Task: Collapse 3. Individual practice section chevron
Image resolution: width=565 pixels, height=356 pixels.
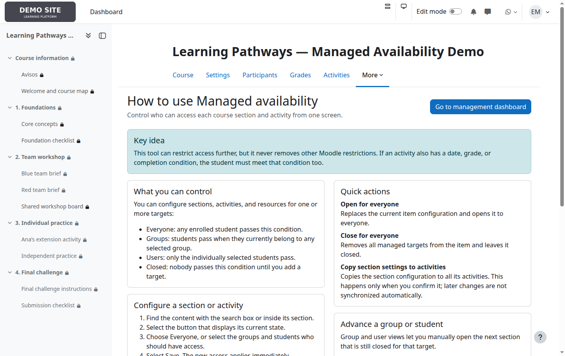Action: click(x=10, y=223)
